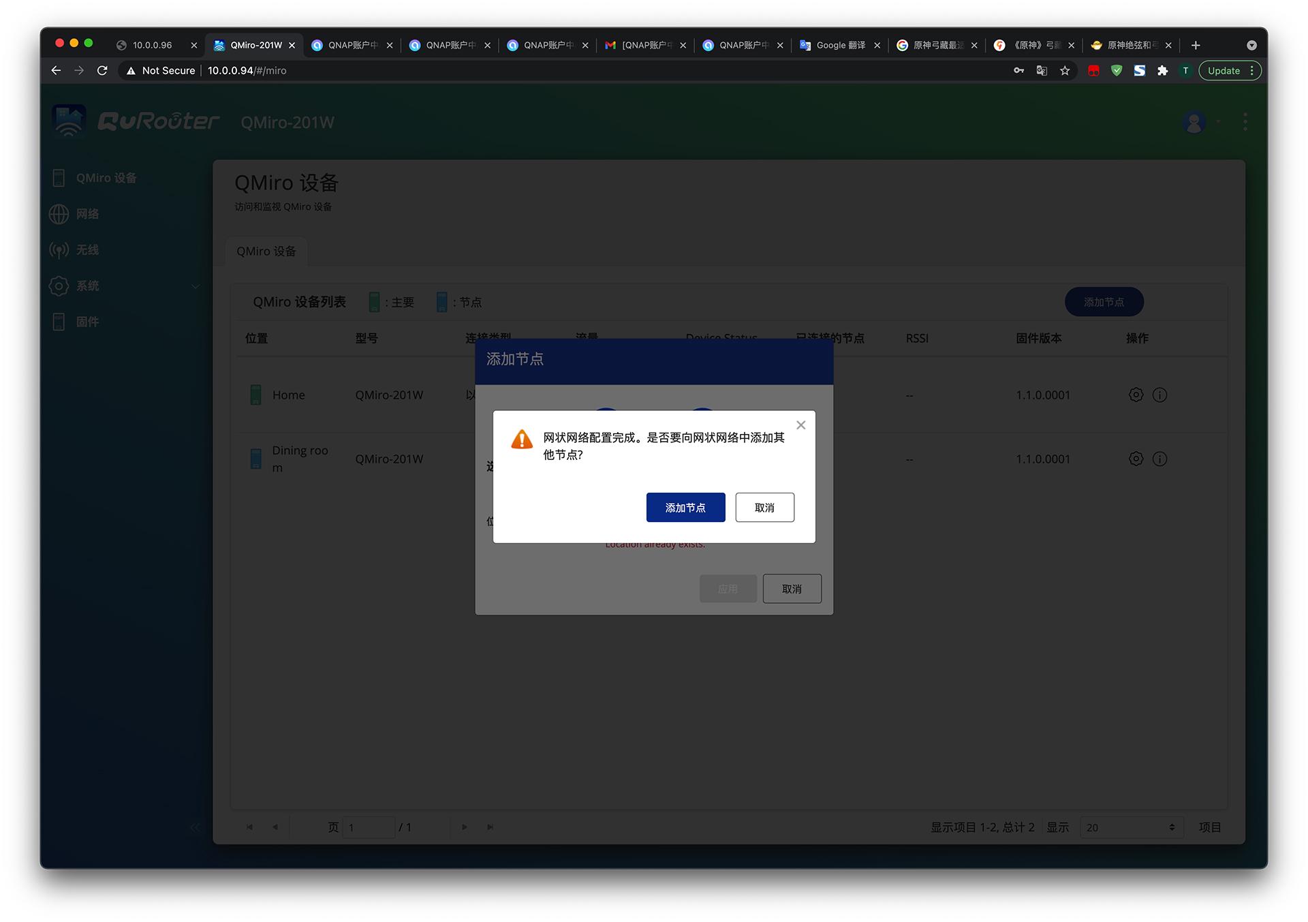The height and width of the screenshot is (922, 1308).
Task: Bookmark this page with the star icon
Action: coord(1065,71)
